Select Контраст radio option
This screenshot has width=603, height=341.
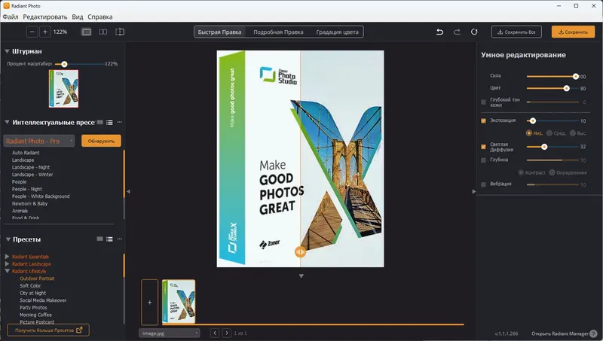pos(521,172)
